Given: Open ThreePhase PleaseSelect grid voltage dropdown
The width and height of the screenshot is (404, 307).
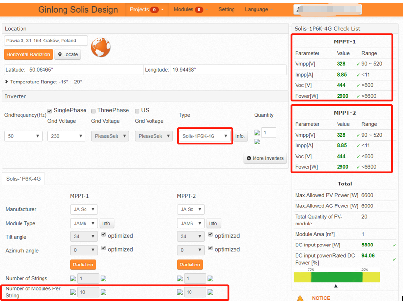Looking at the screenshot, I should [x=110, y=136].
